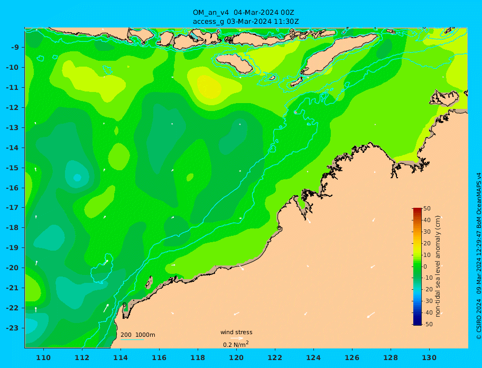482x368 pixels.
Task: Click latitude axis label -9
Action: coord(15,48)
